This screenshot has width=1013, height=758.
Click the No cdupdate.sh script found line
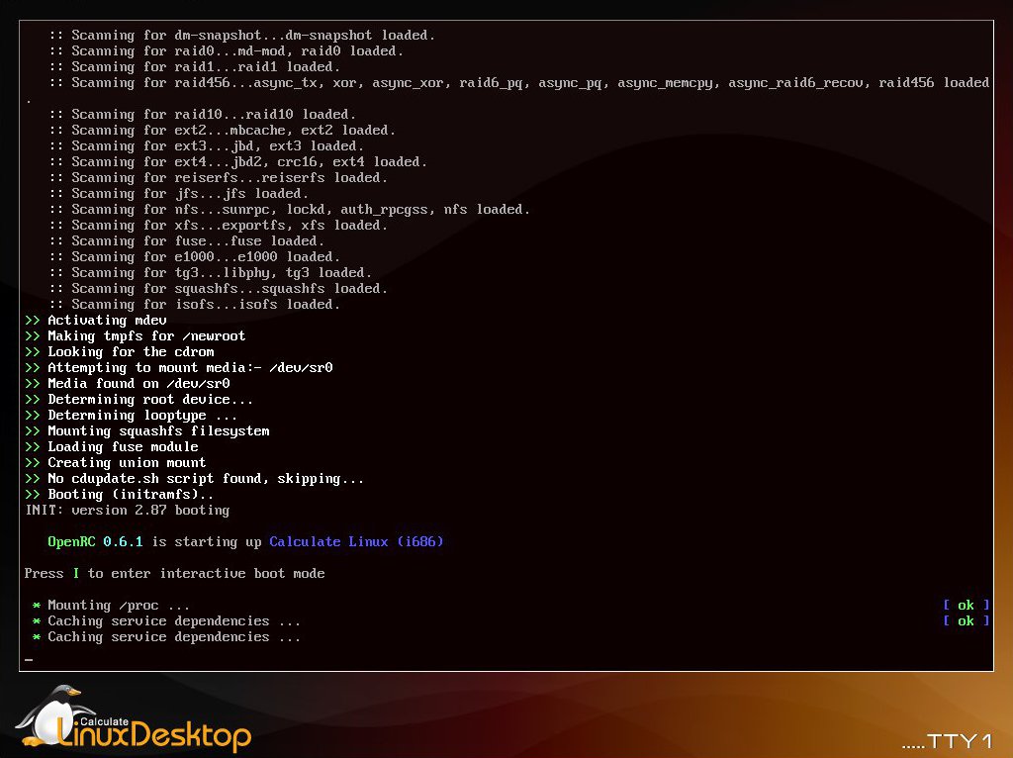click(x=206, y=479)
